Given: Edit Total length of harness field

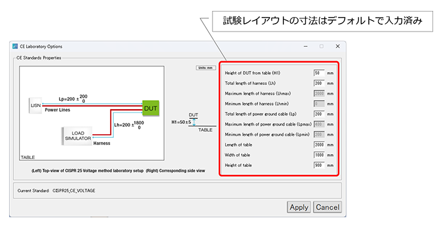Looking at the screenshot, I should [319, 83].
